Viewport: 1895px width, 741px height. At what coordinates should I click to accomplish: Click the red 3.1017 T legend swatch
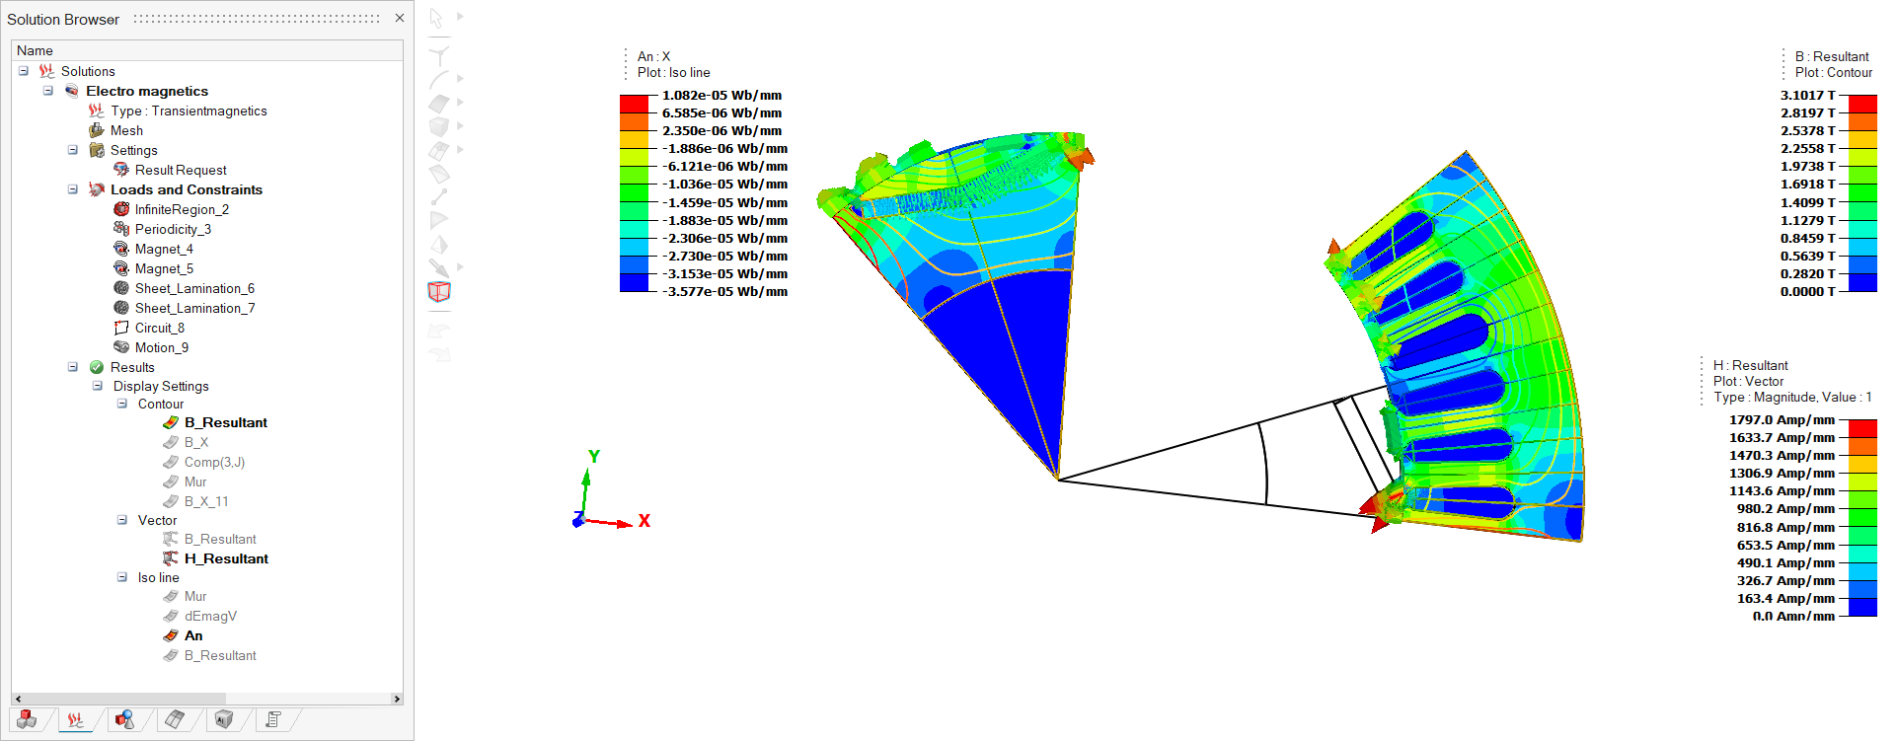pos(1862,103)
